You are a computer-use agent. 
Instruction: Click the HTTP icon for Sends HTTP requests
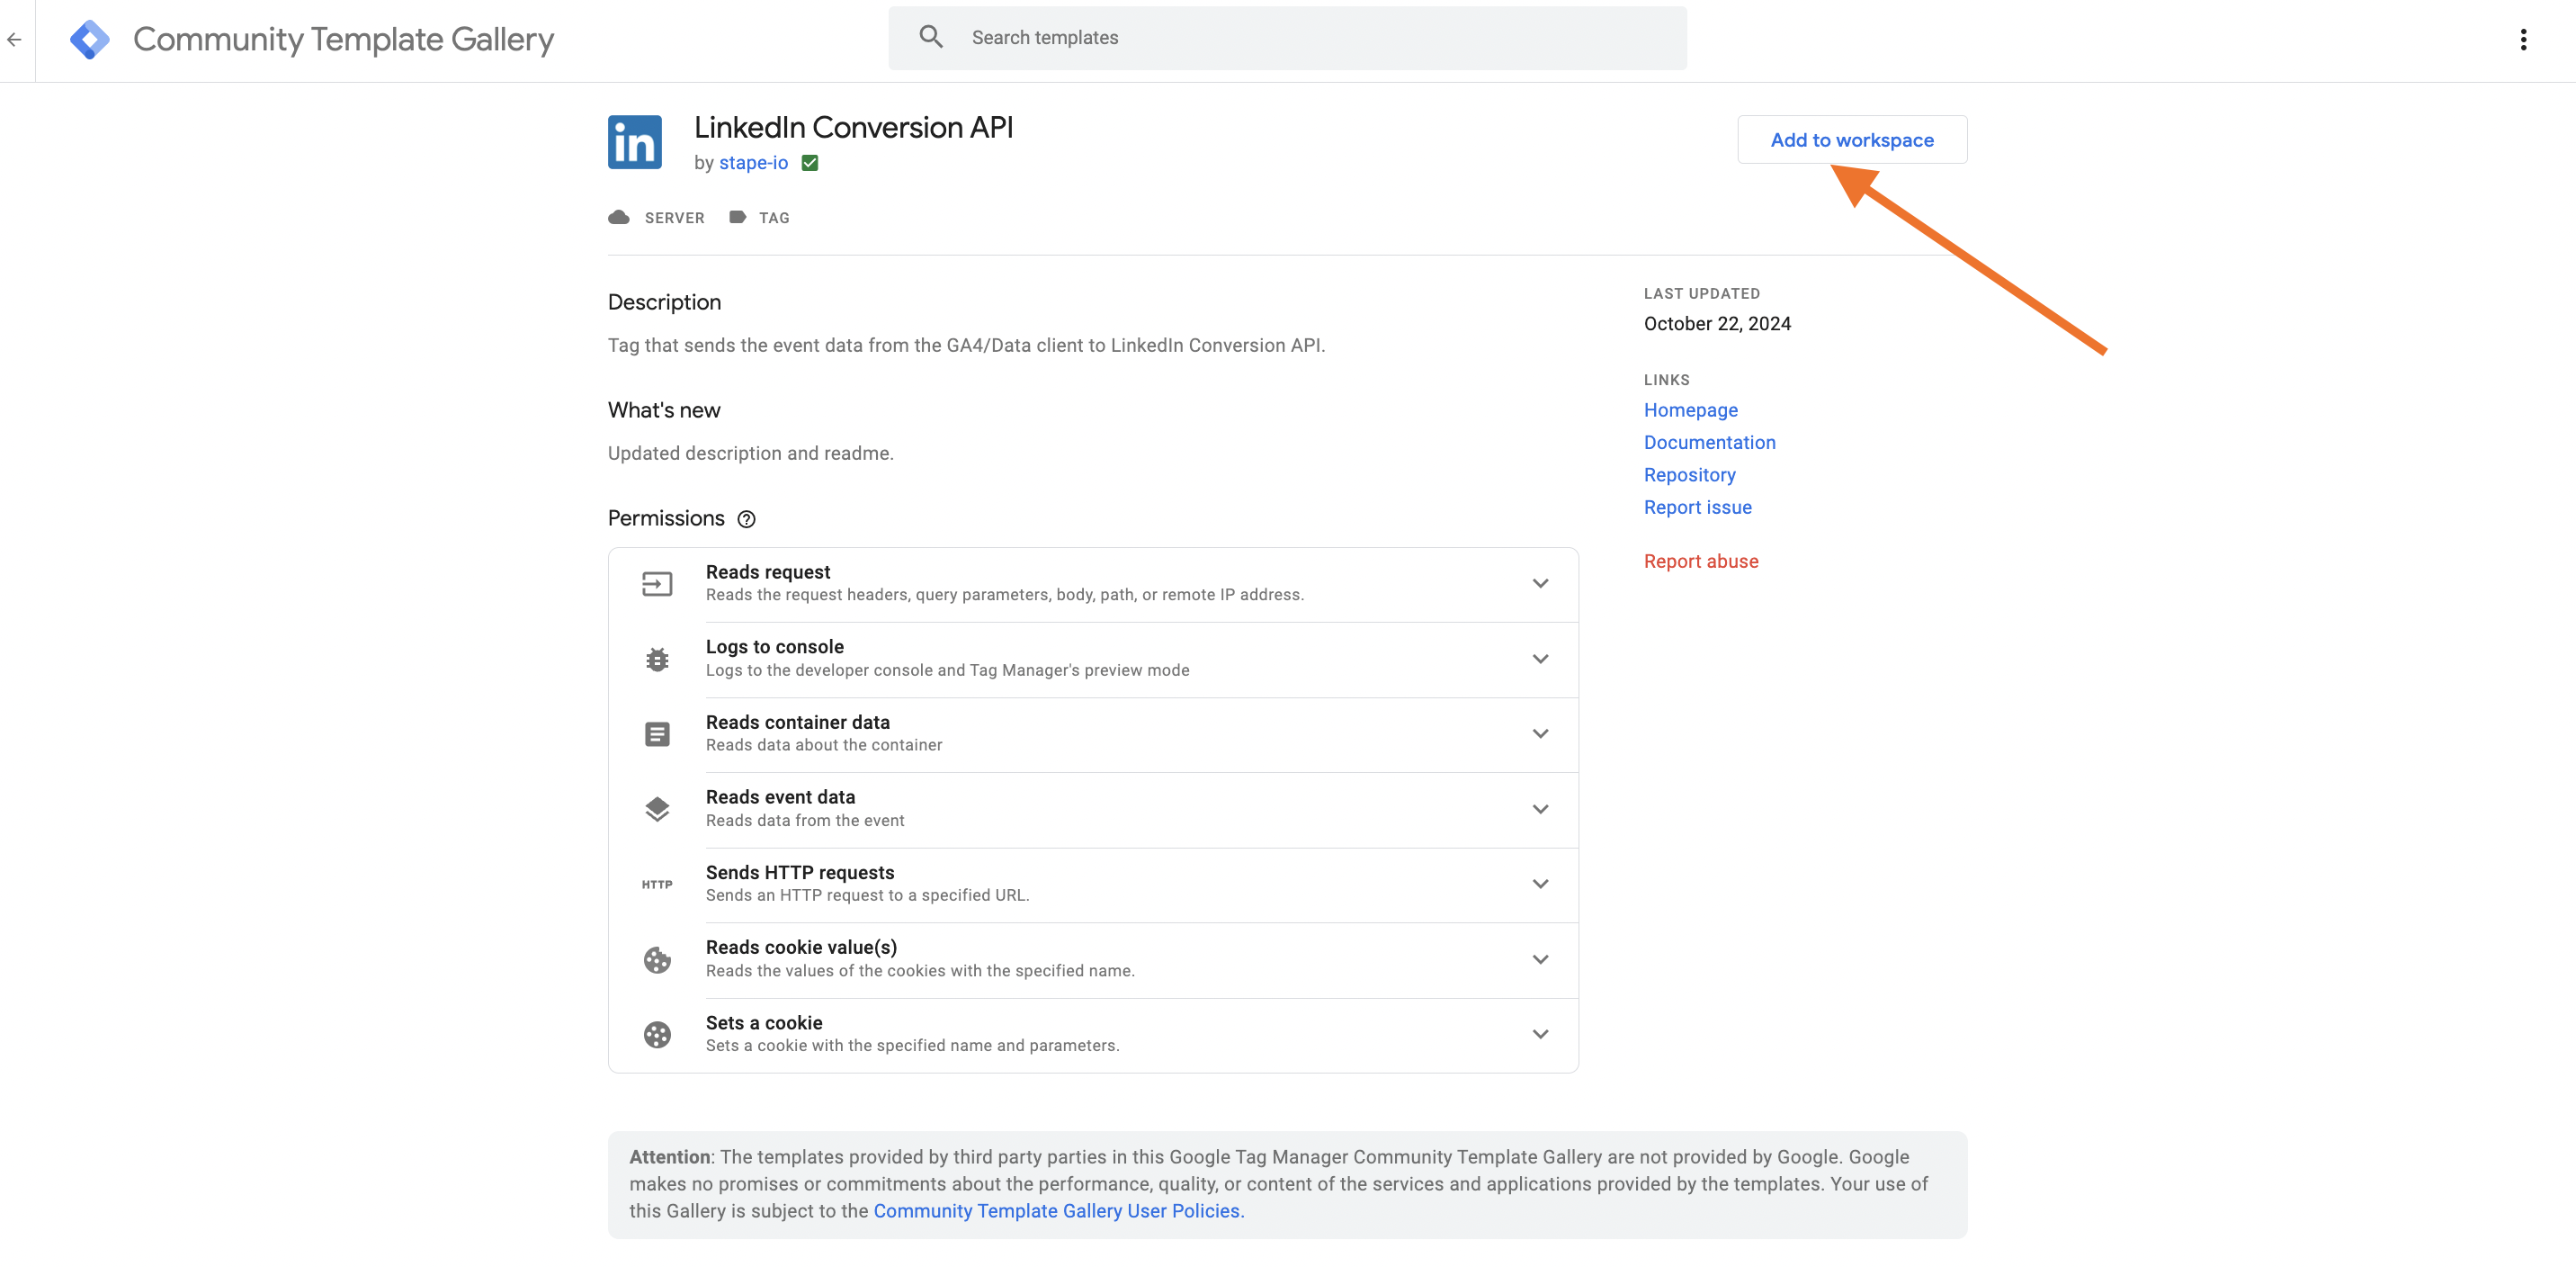[x=657, y=885]
